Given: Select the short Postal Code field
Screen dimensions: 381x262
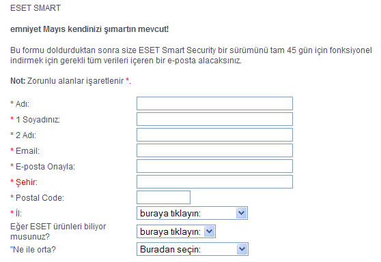Looking at the screenshot, I should tap(163, 197).
